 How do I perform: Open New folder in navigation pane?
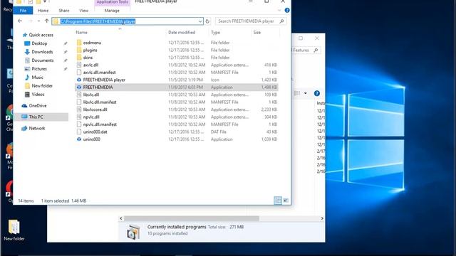pos(42,85)
